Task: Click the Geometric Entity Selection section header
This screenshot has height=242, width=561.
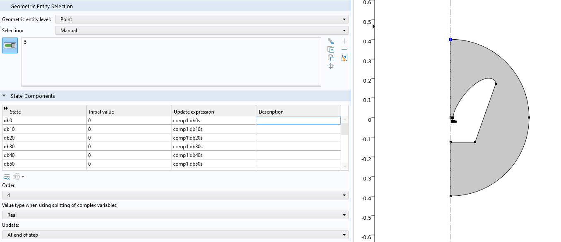Action: click(x=41, y=7)
